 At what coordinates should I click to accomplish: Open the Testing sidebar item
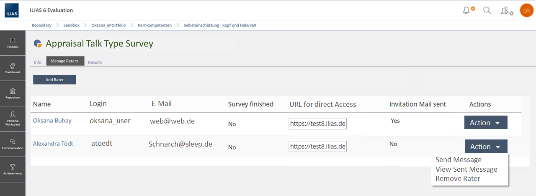(13, 43)
